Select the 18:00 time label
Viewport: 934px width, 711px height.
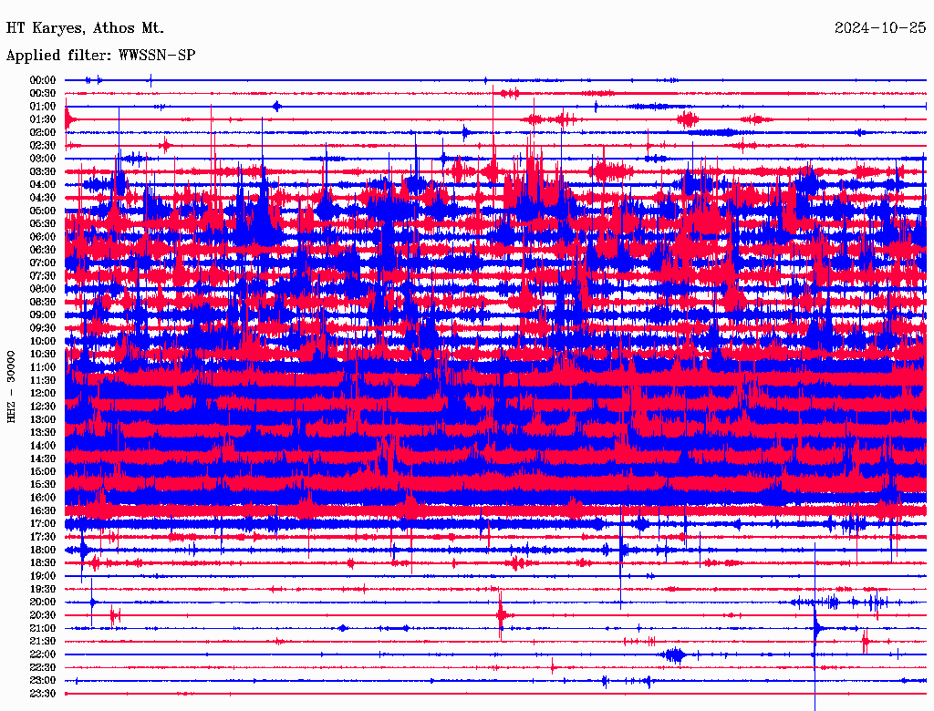click(x=43, y=551)
